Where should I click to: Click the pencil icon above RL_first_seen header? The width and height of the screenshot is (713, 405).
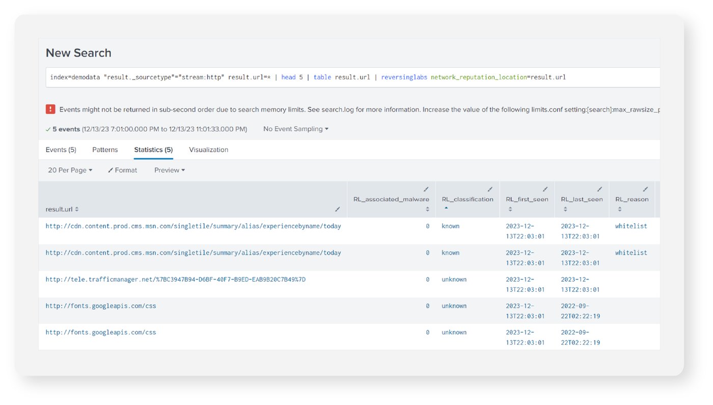point(545,189)
